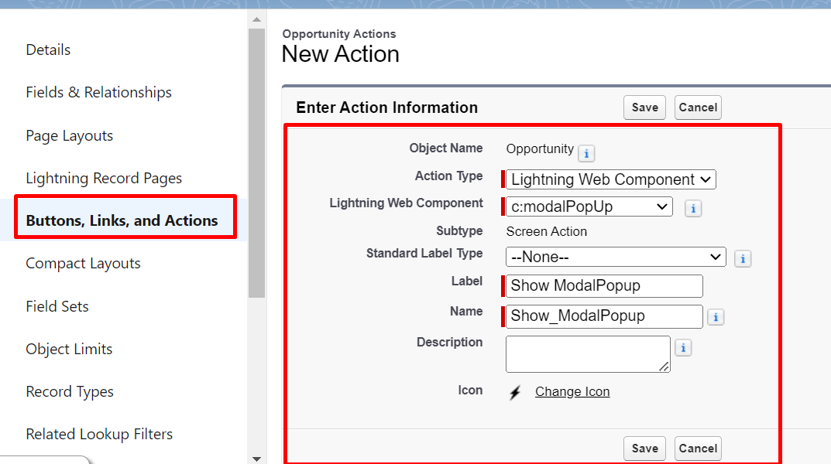Expand the Standard Label Type dropdown
Screen dimensions: 831x464
[615, 257]
